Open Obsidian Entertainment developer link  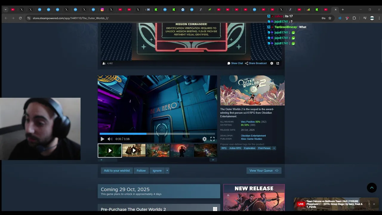pyautogui.click(x=253, y=136)
